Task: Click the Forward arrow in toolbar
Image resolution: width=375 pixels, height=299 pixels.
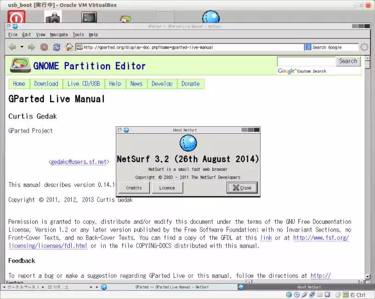Action: point(31,47)
